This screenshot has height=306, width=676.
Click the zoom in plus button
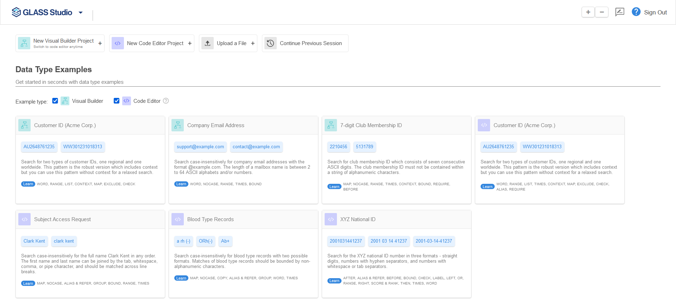pyautogui.click(x=588, y=12)
